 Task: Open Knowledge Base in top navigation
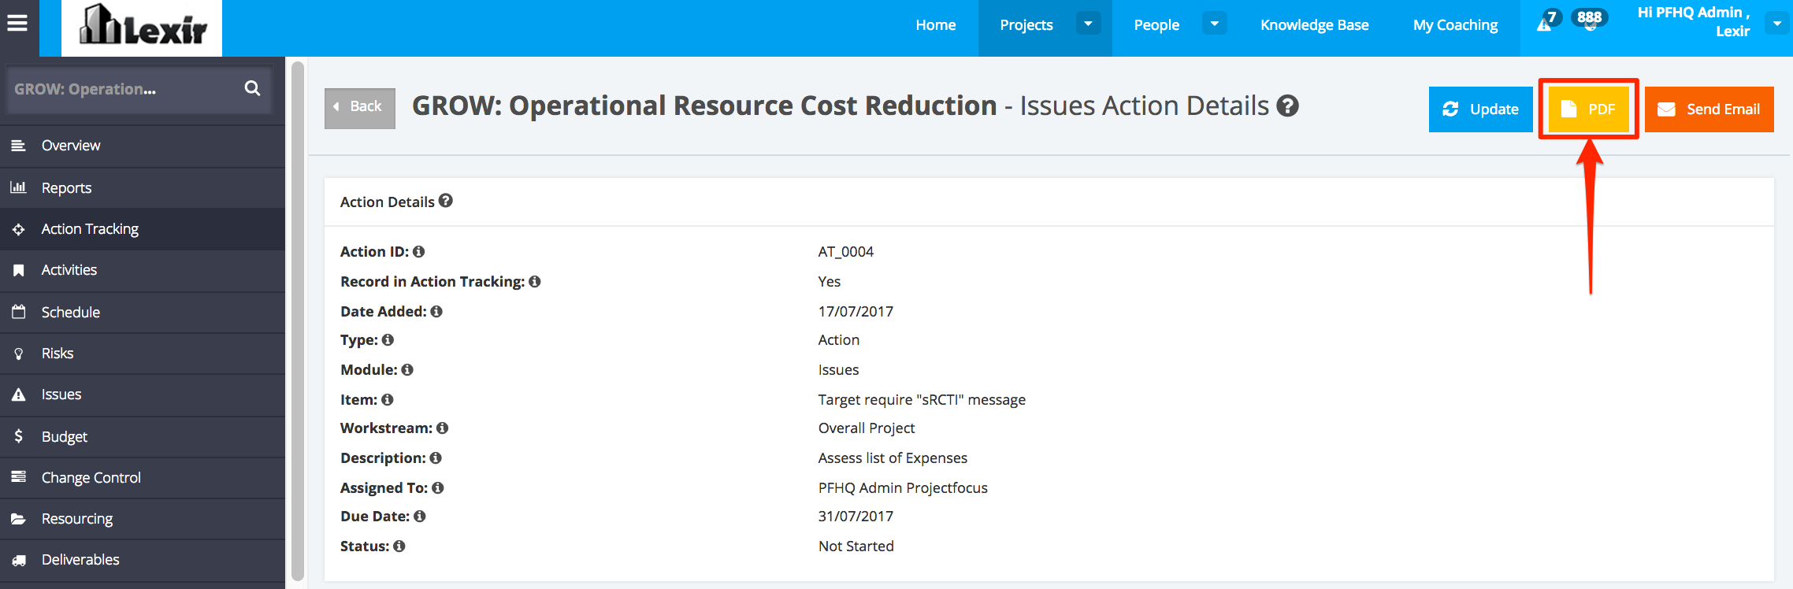click(x=1315, y=25)
